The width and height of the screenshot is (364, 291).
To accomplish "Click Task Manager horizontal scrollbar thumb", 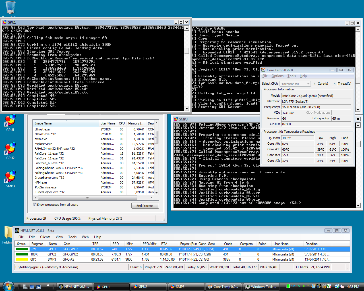I will [88, 197].
